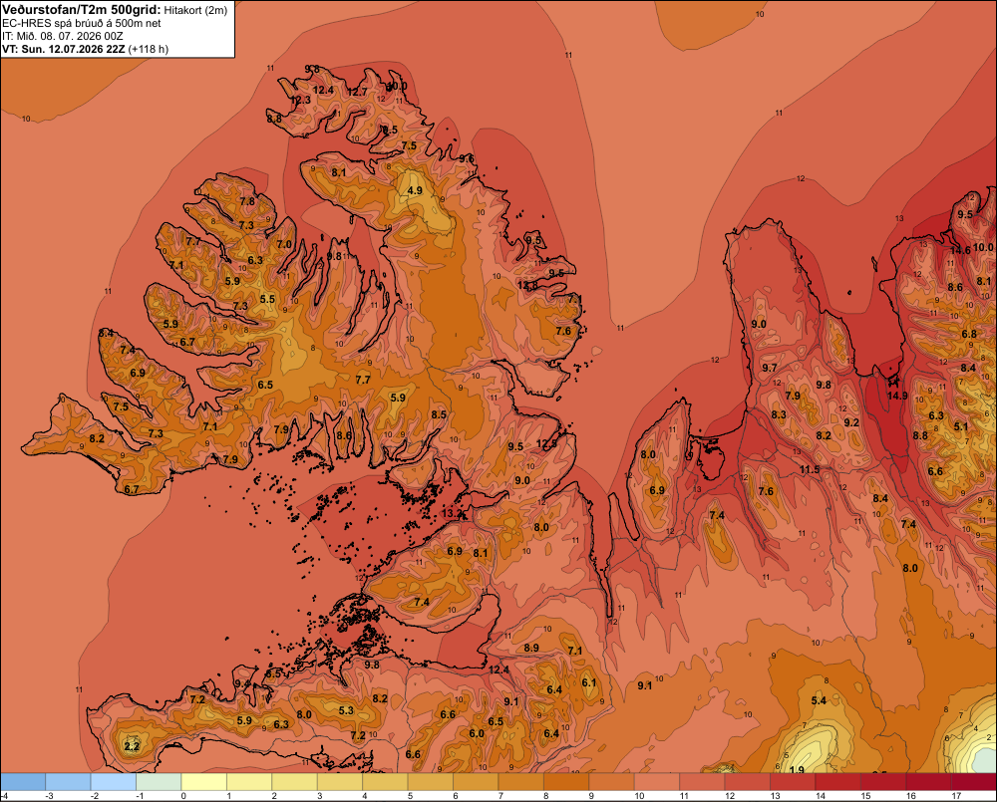The image size is (997, 802).
Task: Pick the legend color between -1 and 0
Action: pos(159,782)
